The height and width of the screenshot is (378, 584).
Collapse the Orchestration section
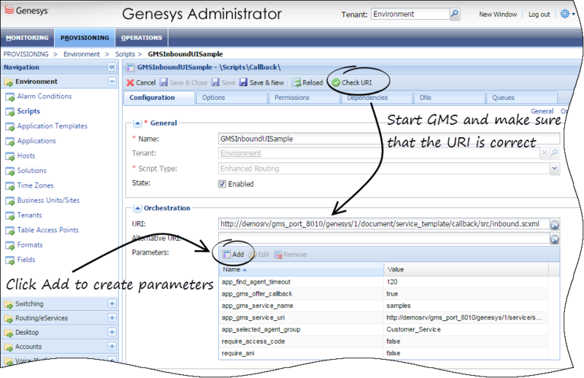point(137,207)
